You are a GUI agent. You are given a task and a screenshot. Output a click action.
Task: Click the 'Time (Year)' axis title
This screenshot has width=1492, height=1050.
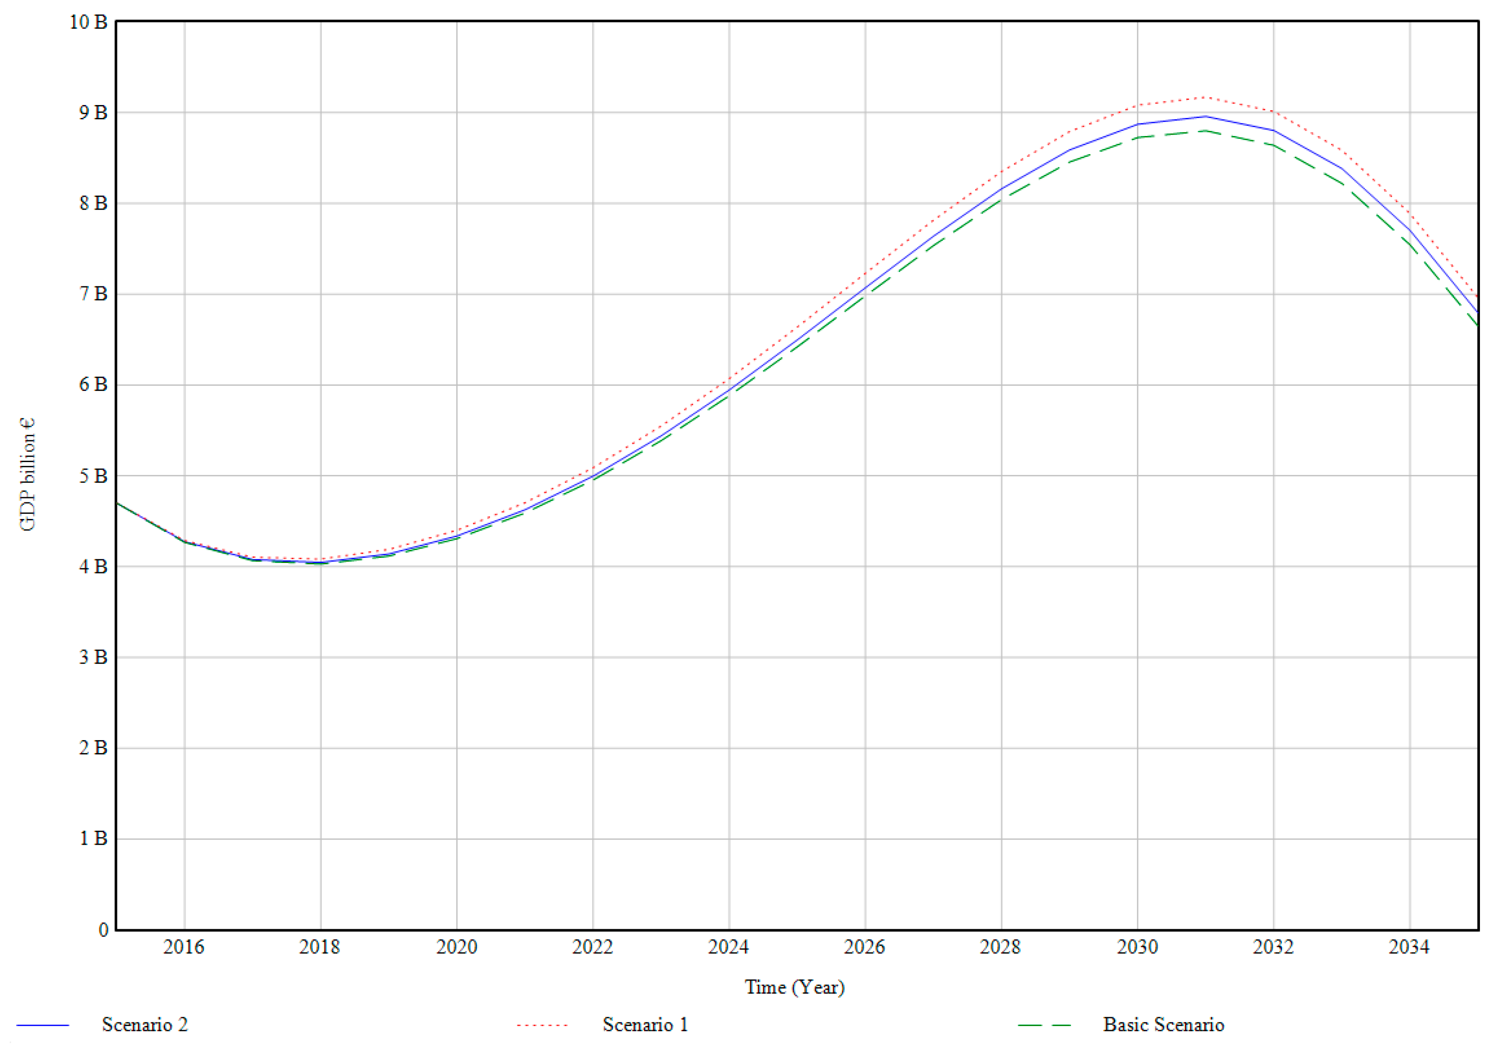(x=795, y=987)
